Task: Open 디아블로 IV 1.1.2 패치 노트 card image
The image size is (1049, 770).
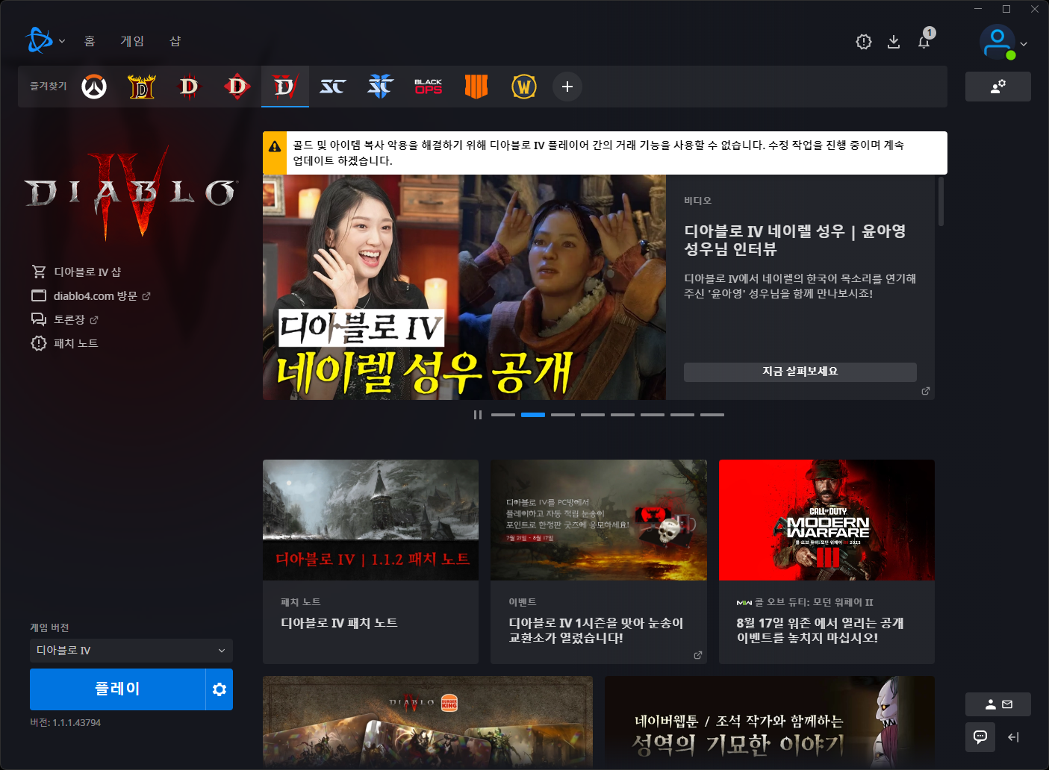Action: (370, 520)
